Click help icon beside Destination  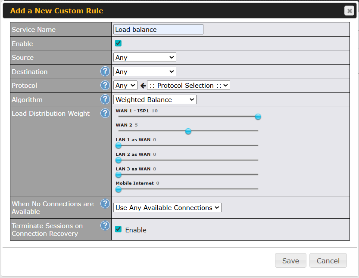[105, 71]
